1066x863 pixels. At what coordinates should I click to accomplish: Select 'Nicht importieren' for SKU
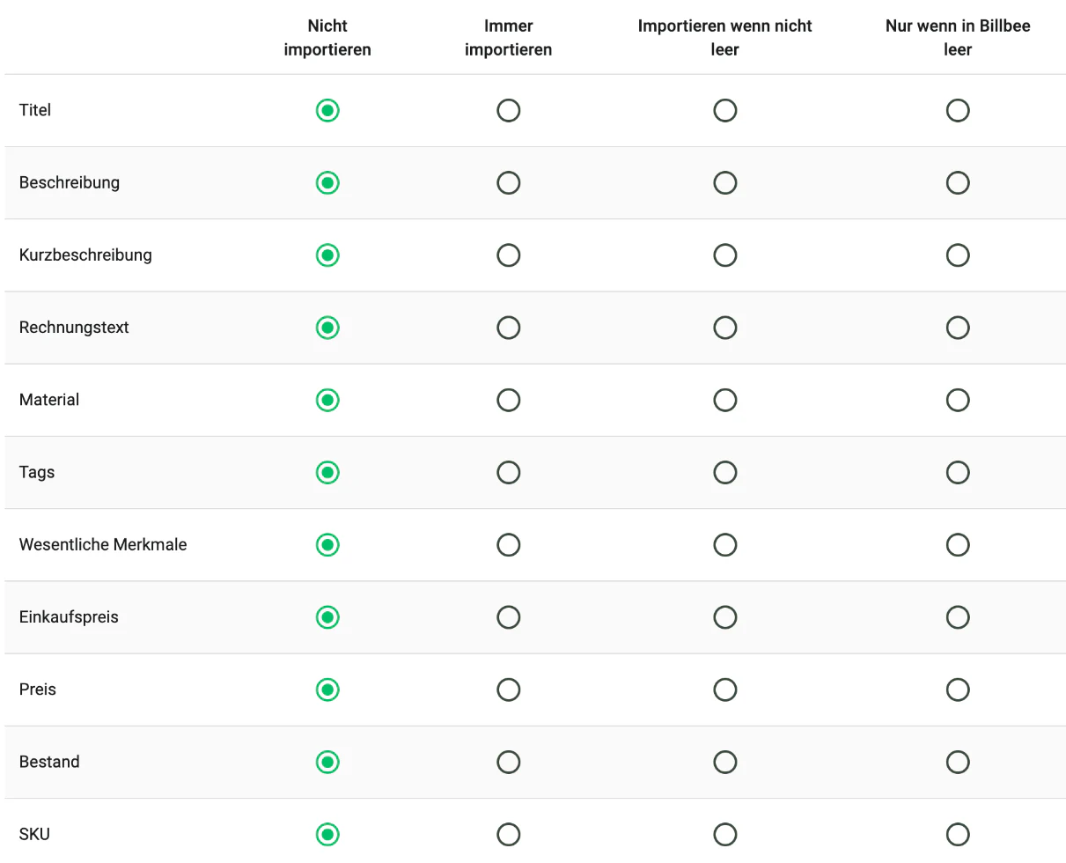click(x=327, y=834)
